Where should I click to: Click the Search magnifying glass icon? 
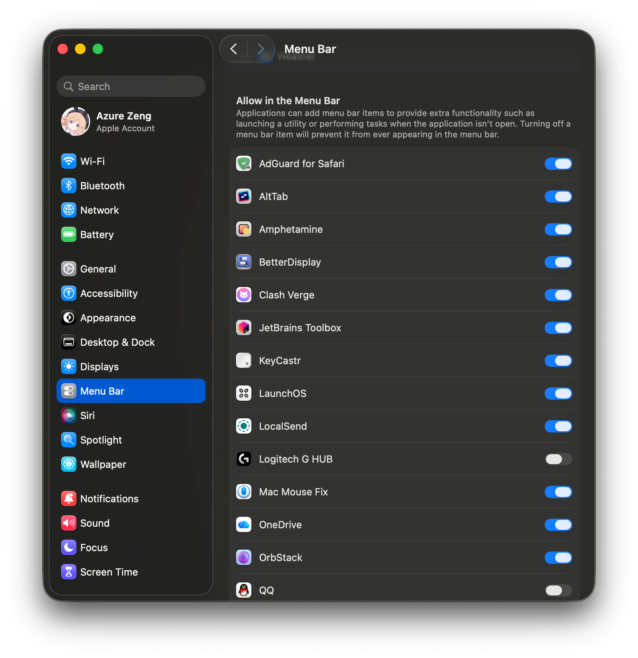[x=68, y=87]
